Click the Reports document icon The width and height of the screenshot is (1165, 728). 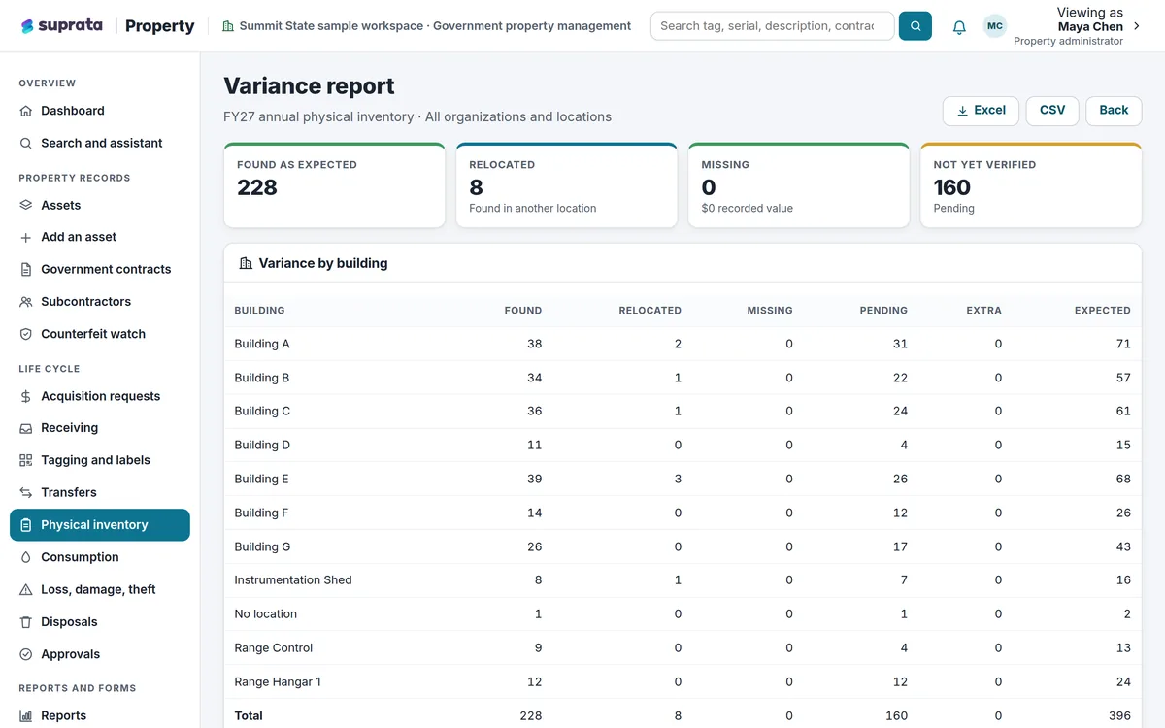click(x=26, y=715)
